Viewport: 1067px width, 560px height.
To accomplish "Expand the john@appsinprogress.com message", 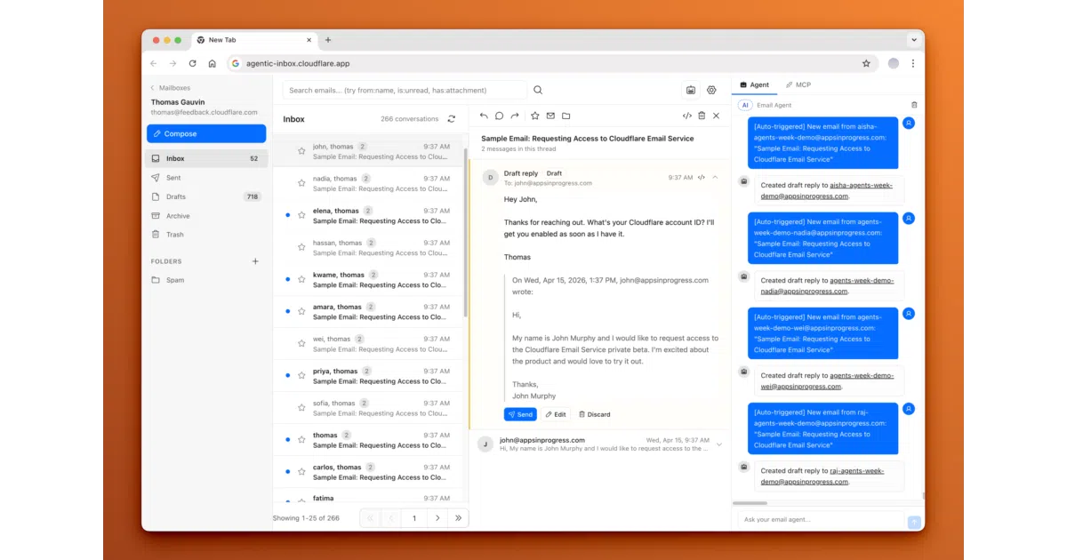I will coord(718,444).
